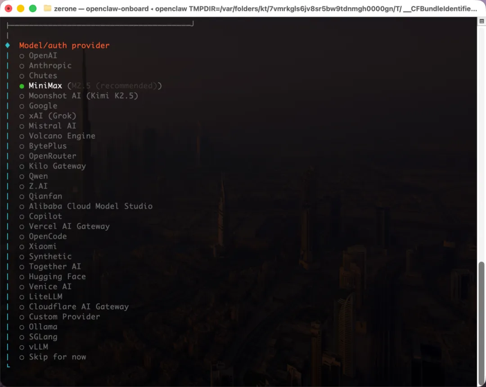The height and width of the screenshot is (387, 486).
Task: Choose LiteLLM provider
Action: pos(40,297)
